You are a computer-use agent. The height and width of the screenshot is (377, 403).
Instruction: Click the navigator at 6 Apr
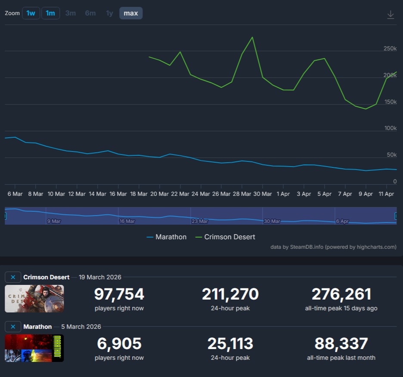pos(342,221)
